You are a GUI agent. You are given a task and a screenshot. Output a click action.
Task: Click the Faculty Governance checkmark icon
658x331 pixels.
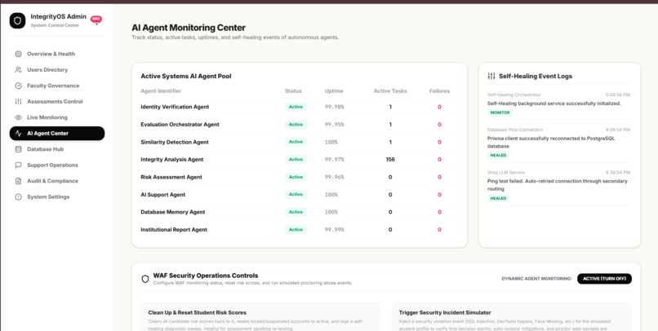[x=18, y=86]
